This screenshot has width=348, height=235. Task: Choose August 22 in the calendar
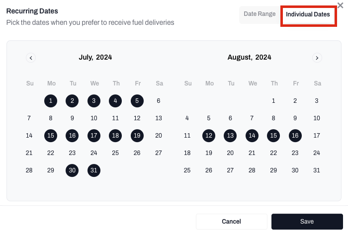click(x=273, y=153)
